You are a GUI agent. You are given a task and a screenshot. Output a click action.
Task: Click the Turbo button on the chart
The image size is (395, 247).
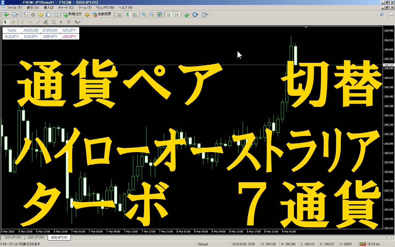click(x=12, y=30)
